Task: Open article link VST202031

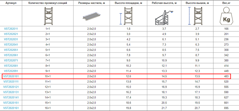Action: [x=11, y=39]
